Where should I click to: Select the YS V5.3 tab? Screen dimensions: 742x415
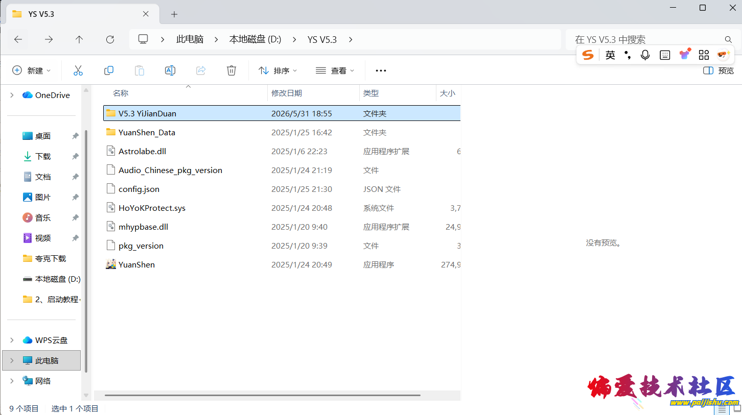coord(82,14)
